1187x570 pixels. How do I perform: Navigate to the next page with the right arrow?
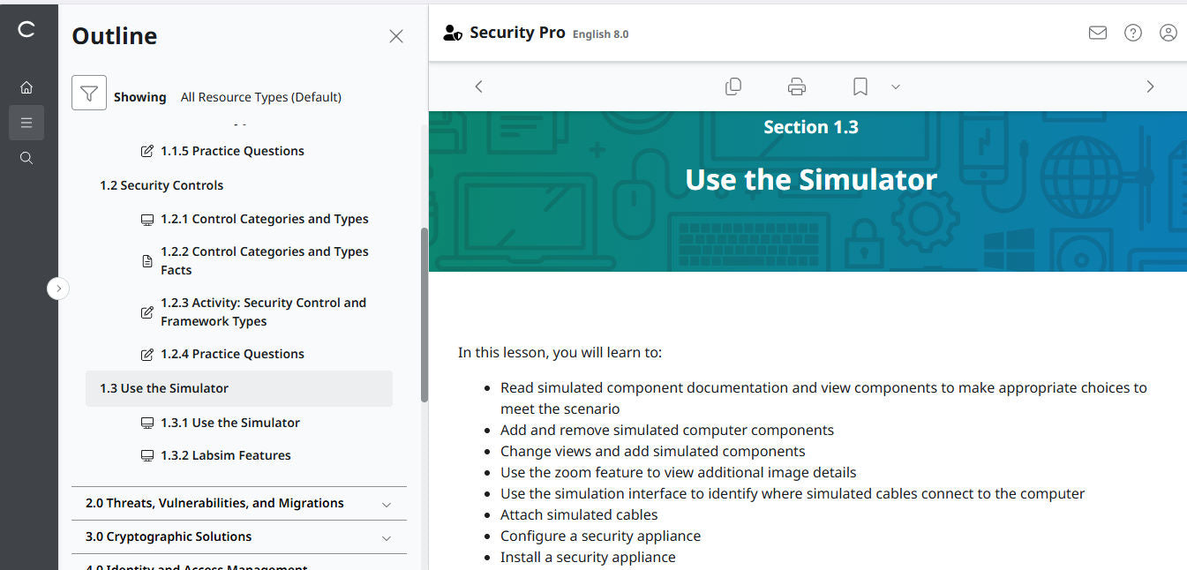[x=1150, y=86]
